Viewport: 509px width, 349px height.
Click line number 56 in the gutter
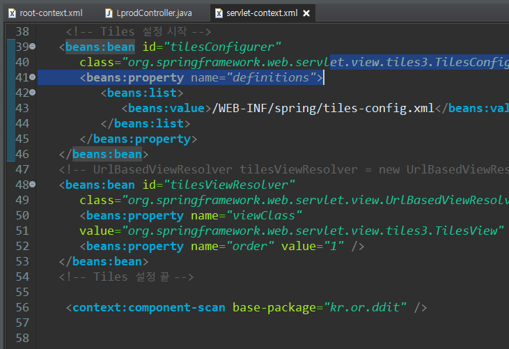[x=22, y=307]
